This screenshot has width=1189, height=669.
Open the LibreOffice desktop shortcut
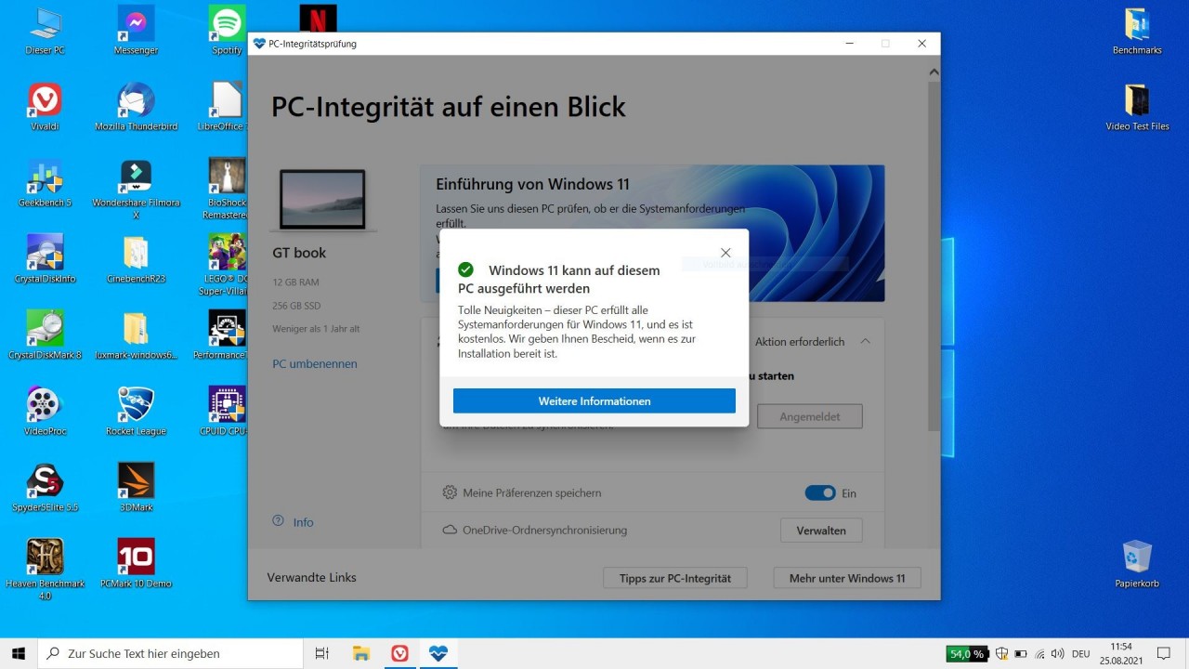223,106
